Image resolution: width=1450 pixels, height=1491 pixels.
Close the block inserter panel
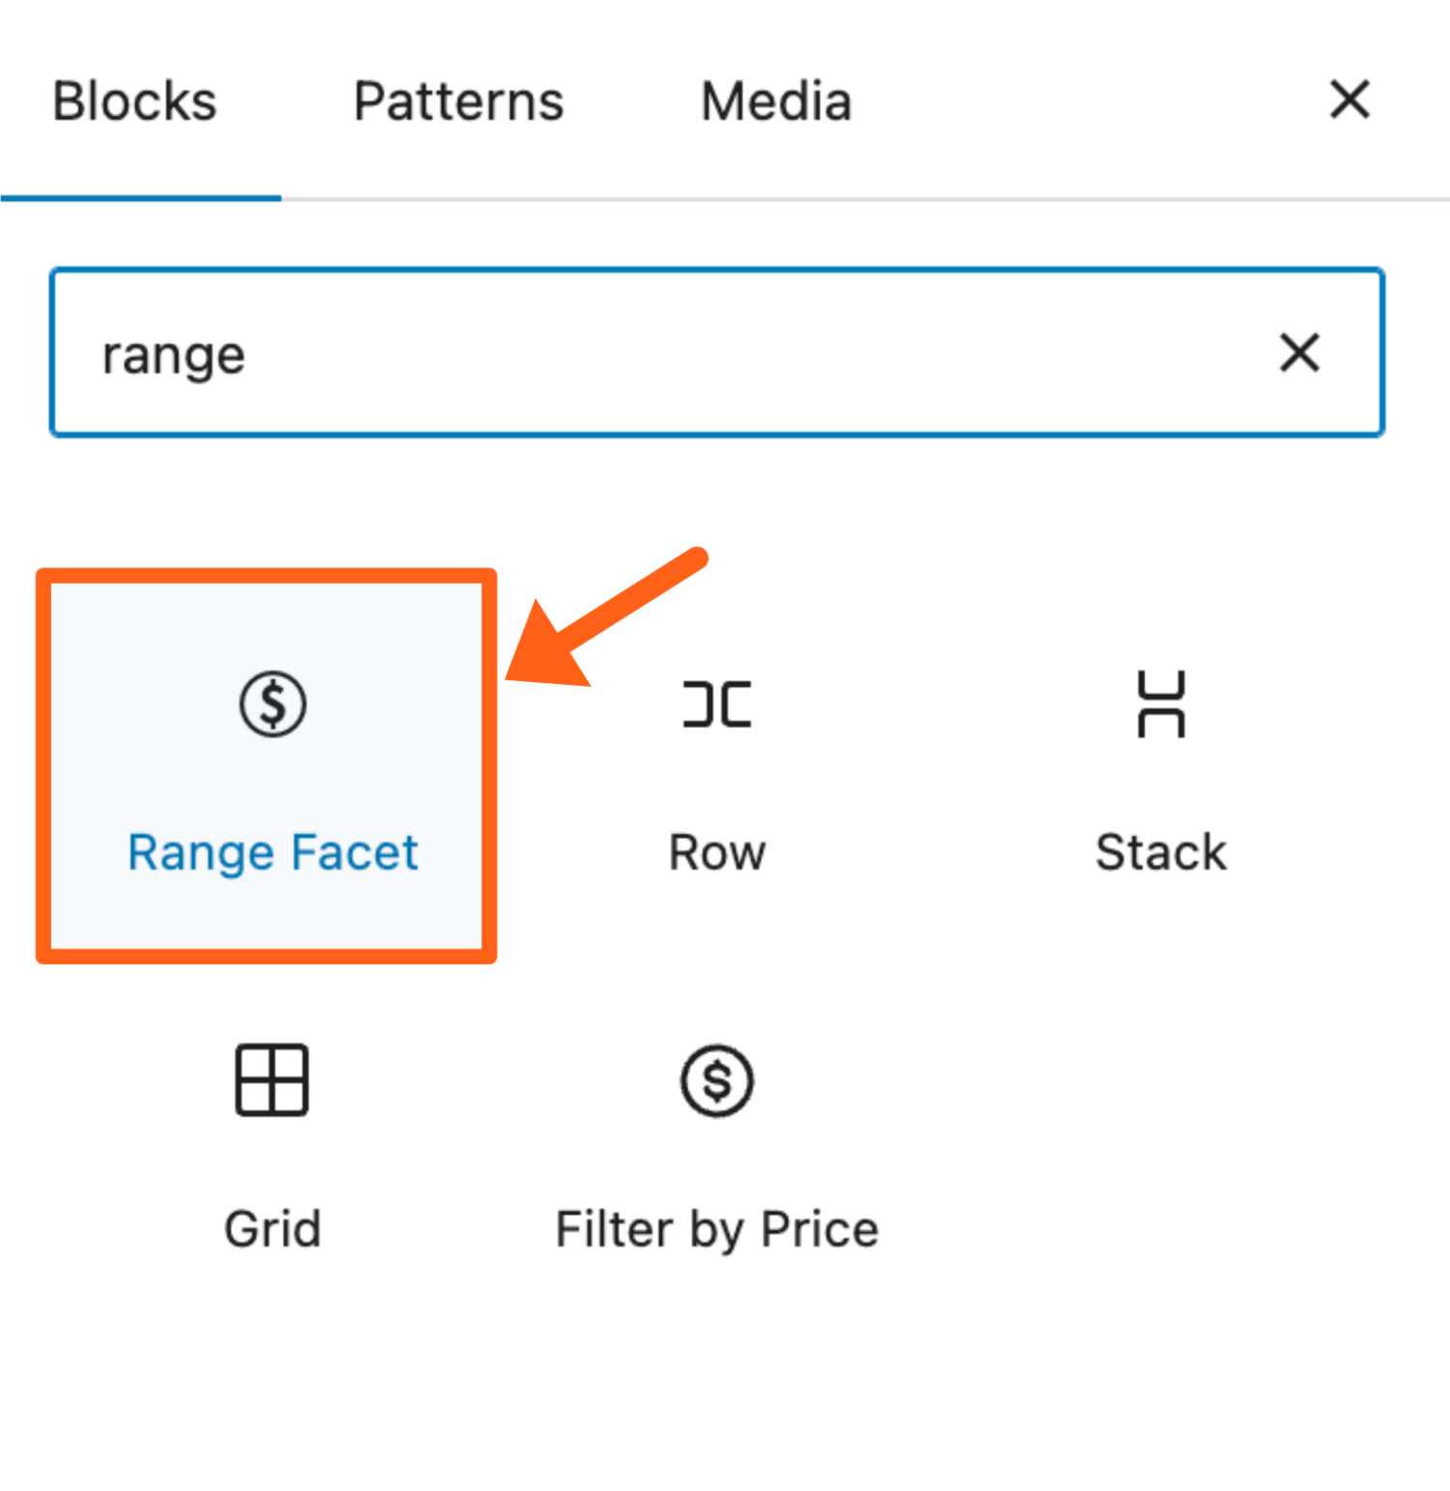(1349, 100)
